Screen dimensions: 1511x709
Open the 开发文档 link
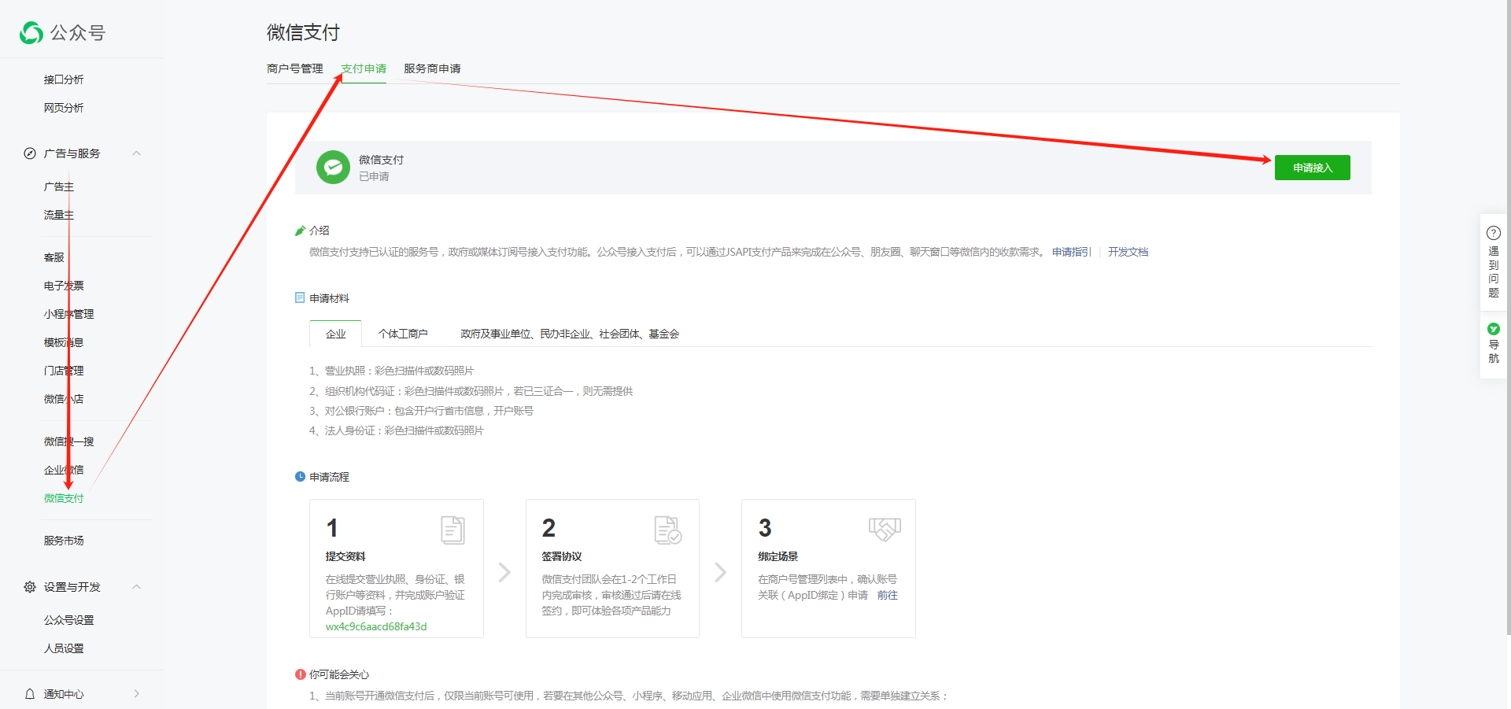1128,252
